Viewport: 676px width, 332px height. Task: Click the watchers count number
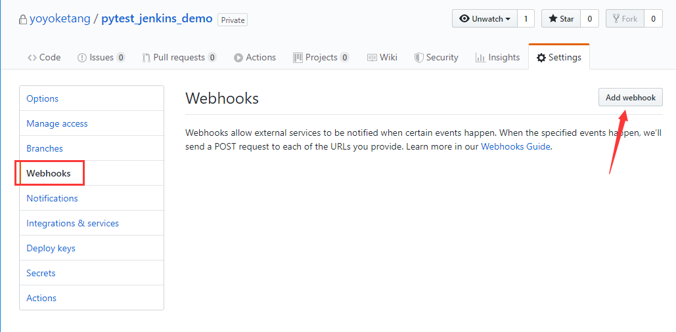click(x=526, y=19)
